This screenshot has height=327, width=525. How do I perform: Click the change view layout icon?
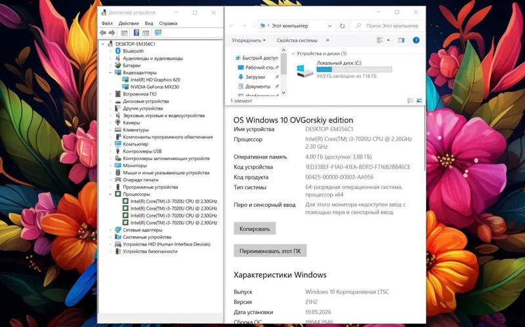380,40
